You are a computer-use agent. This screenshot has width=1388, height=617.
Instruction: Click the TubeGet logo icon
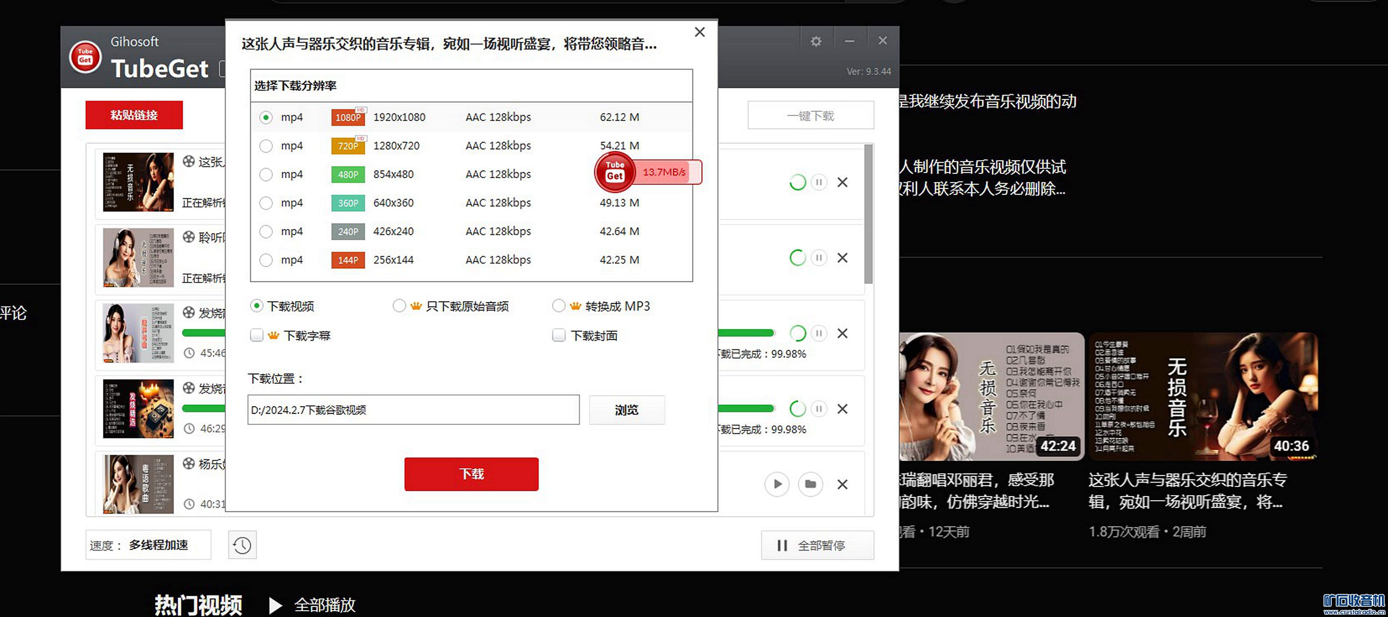point(85,57)
